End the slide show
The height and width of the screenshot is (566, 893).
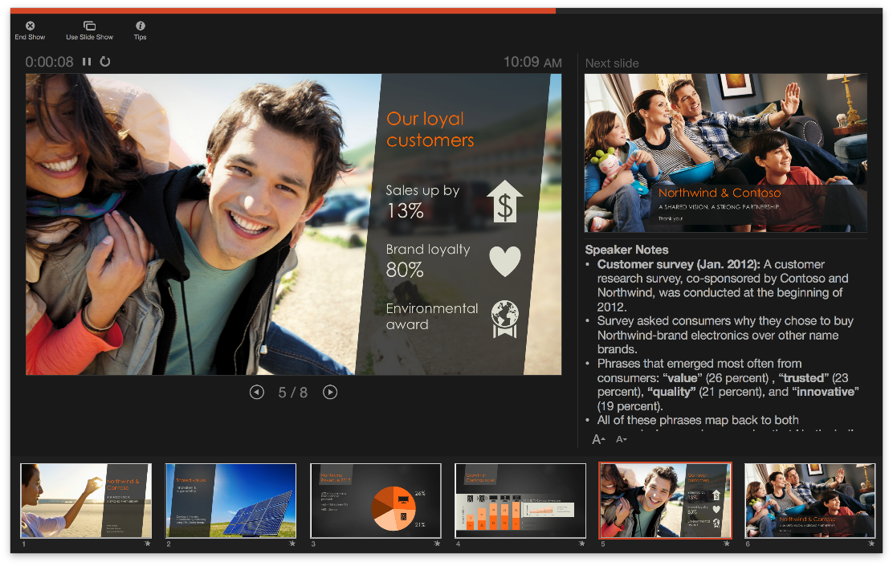30,31
